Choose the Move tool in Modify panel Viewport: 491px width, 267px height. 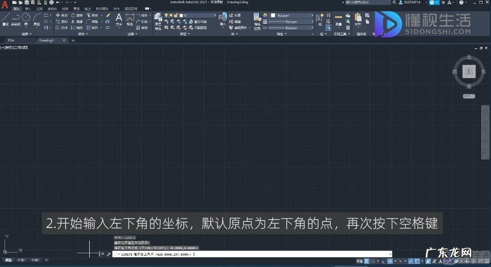[x=61, y=15]
